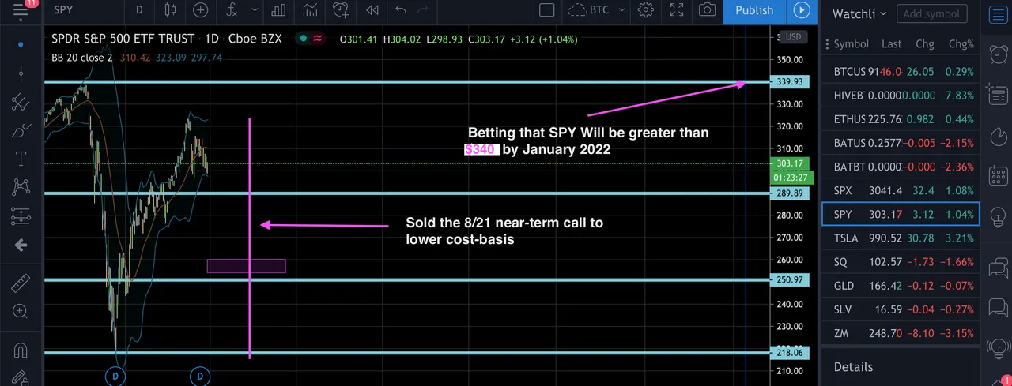Open the financials bar chart icon
This screenshot has width=1012, height=386.
(278, 10)
